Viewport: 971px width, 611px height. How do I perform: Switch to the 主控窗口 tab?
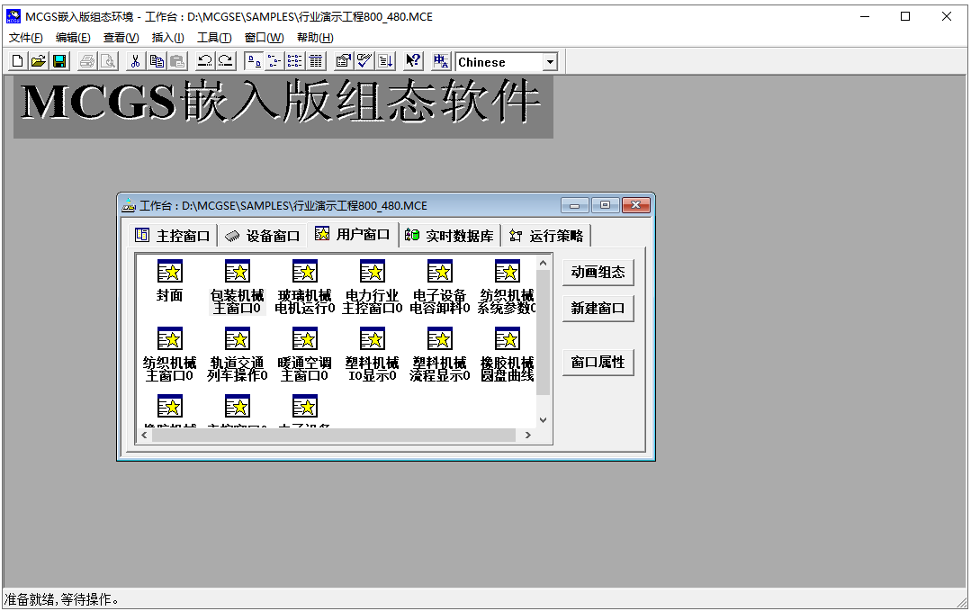pyautogui.click(x=173, y=236)
